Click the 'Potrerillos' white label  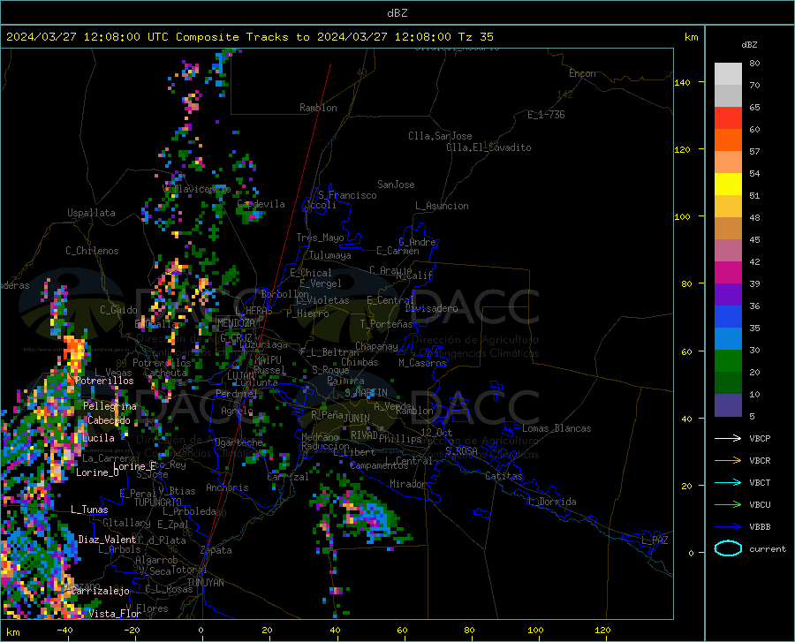(104, 381)
